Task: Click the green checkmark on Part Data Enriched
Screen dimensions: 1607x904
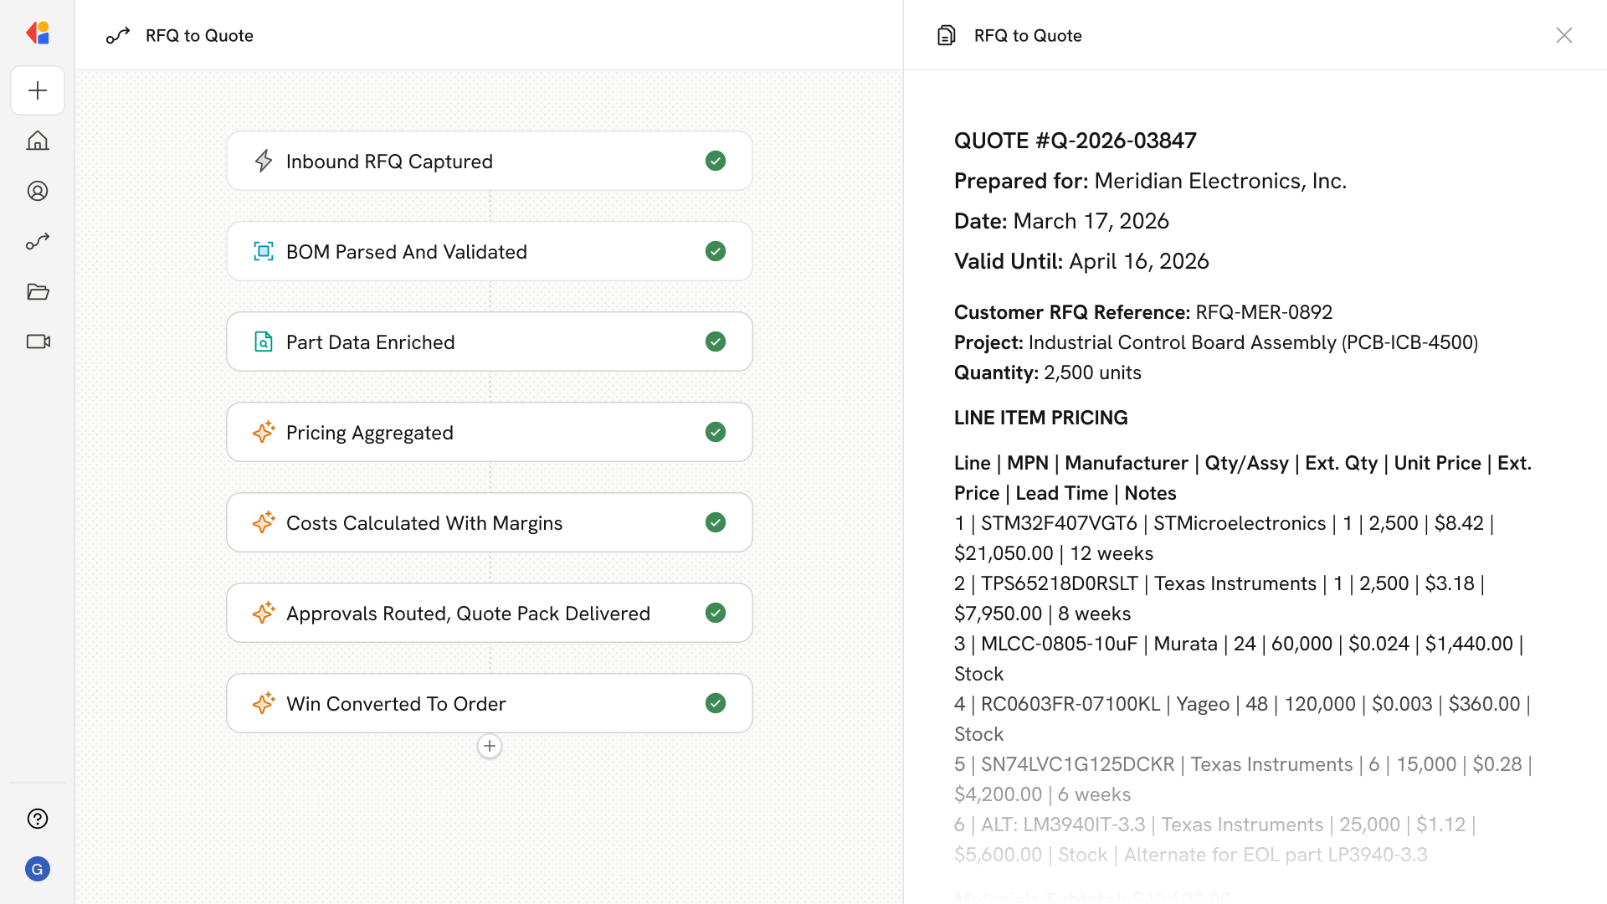Action: tap(715, 342)
